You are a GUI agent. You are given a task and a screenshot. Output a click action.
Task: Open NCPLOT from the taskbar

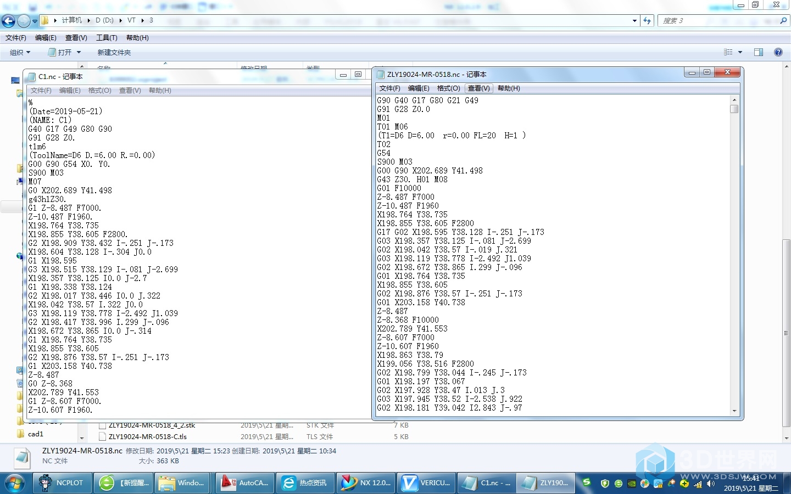tap(62, 483)
